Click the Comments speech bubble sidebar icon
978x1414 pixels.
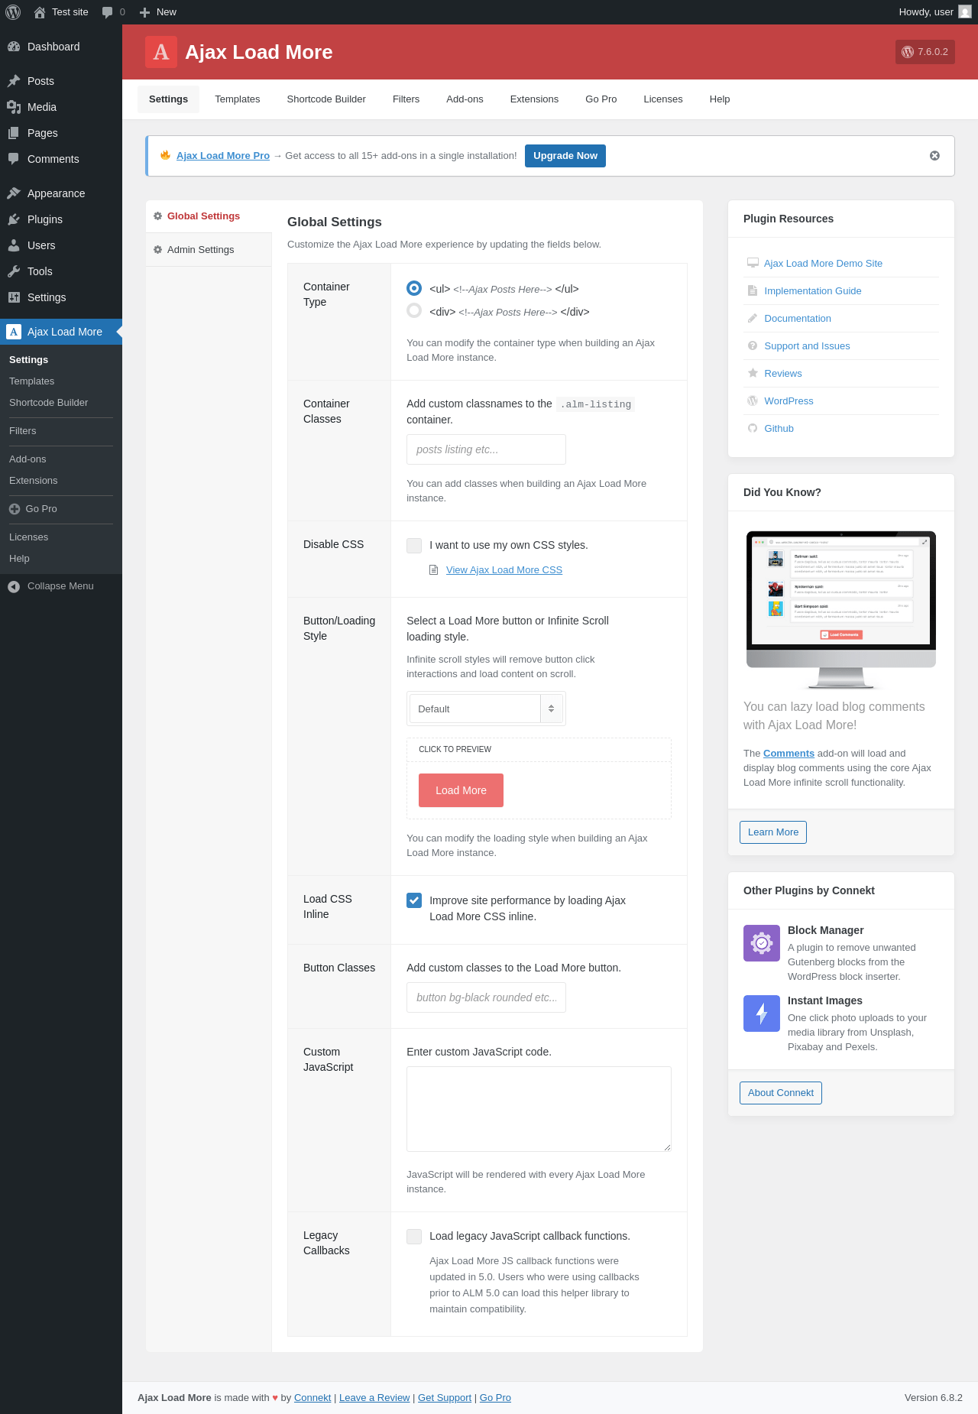(x=14, y=159)
